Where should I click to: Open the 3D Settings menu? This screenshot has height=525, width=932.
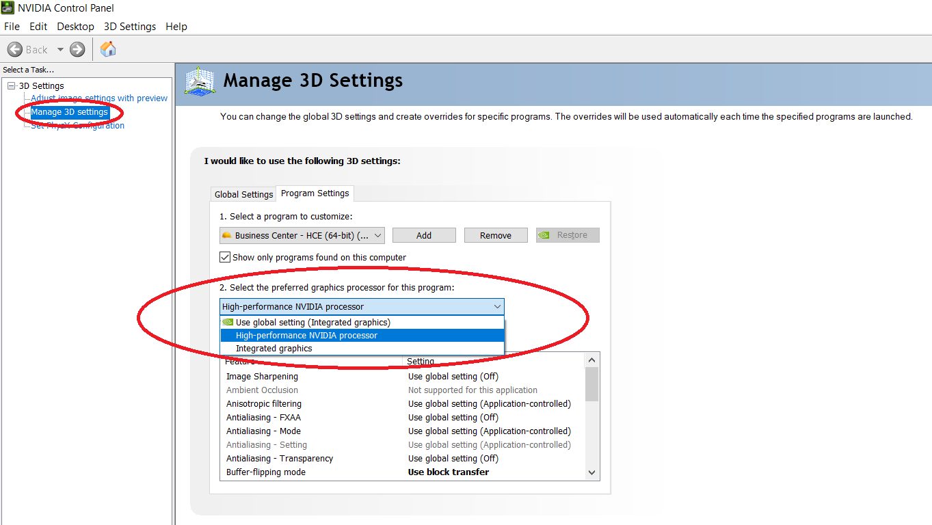point(130,27)
